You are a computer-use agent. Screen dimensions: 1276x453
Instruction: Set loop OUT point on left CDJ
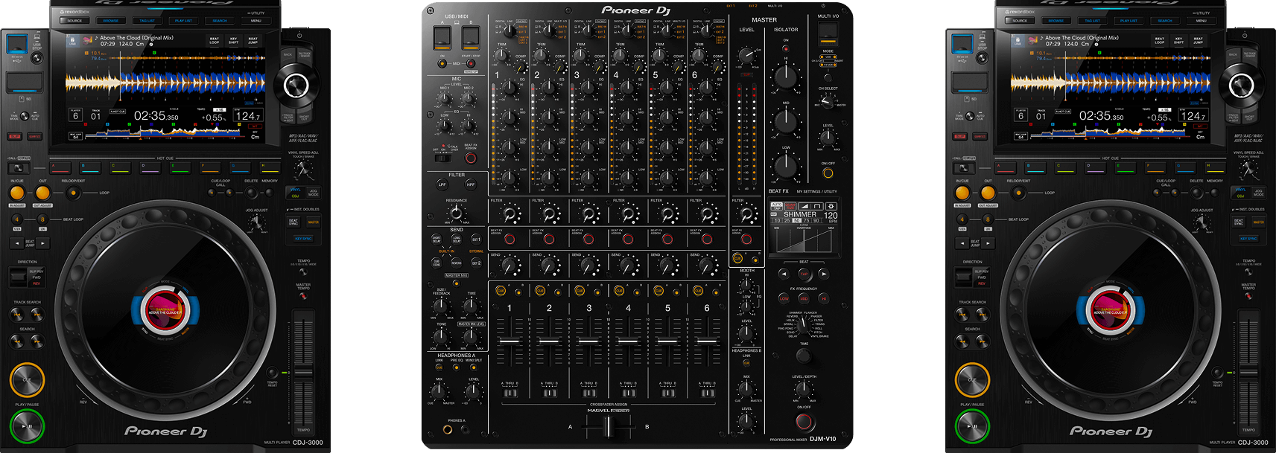coord(42,193)
